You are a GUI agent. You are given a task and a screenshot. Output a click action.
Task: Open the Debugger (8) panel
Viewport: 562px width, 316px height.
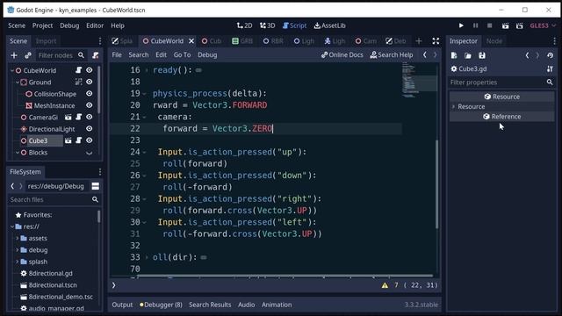pyautogui.click(x=161, y=305)
